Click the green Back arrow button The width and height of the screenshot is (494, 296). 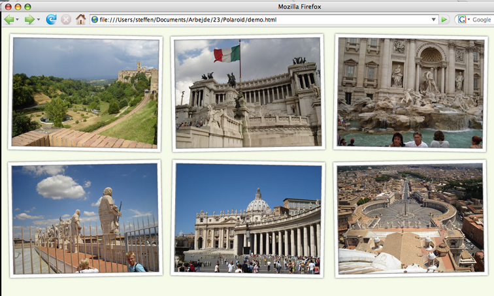[x=9, y=20]
